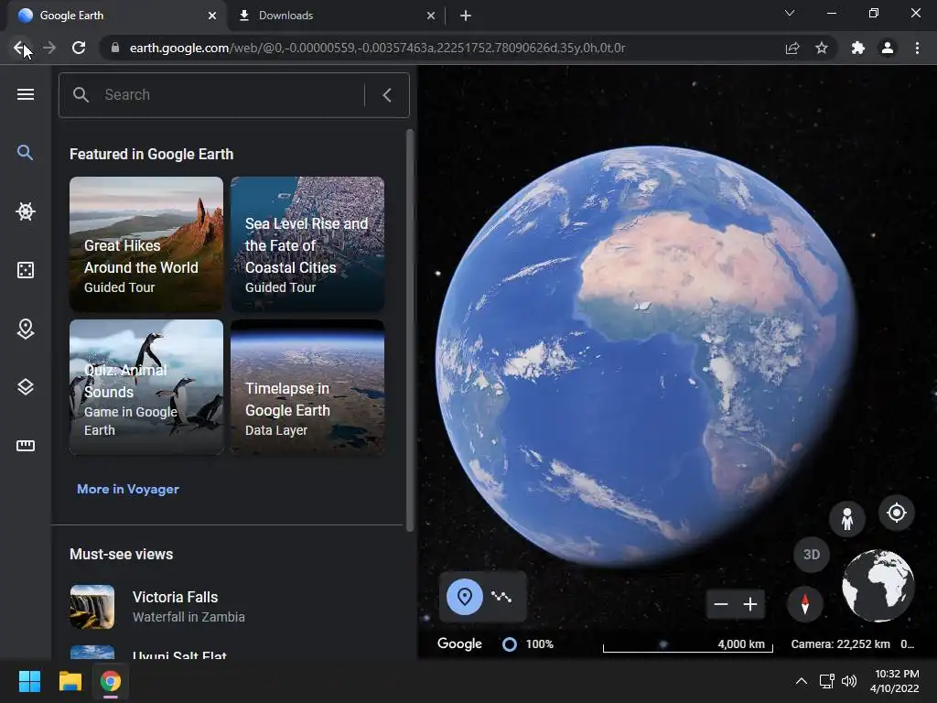
Task: Open Sea Level Rise guided tour card
Action: point(307,243)
